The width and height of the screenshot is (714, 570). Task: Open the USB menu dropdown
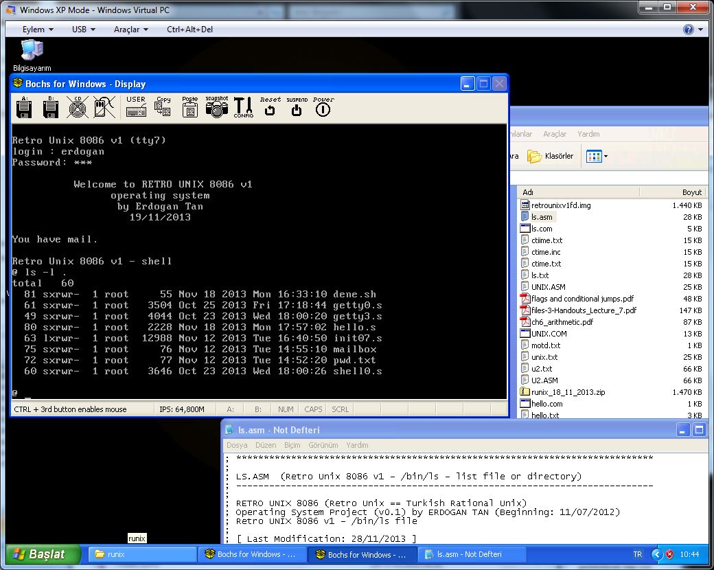pyautogui.click(x=83, y=30)
